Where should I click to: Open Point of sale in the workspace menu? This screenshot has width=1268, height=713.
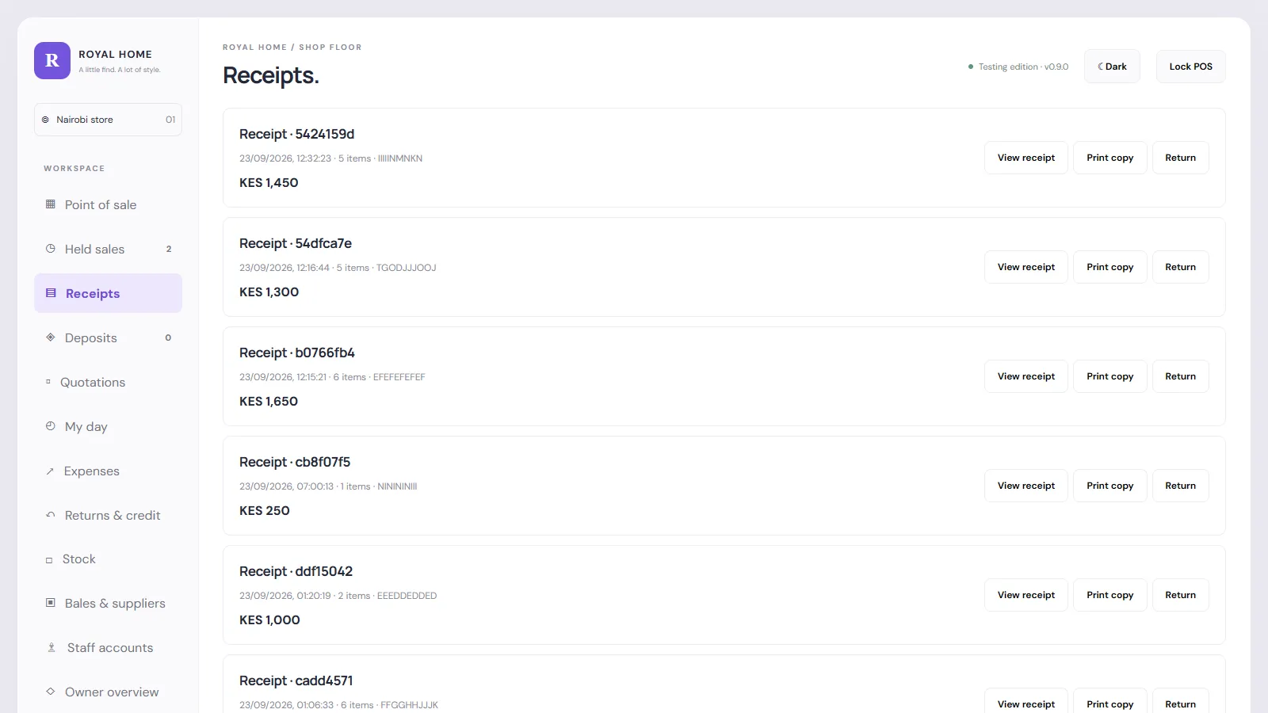(108, 204)
